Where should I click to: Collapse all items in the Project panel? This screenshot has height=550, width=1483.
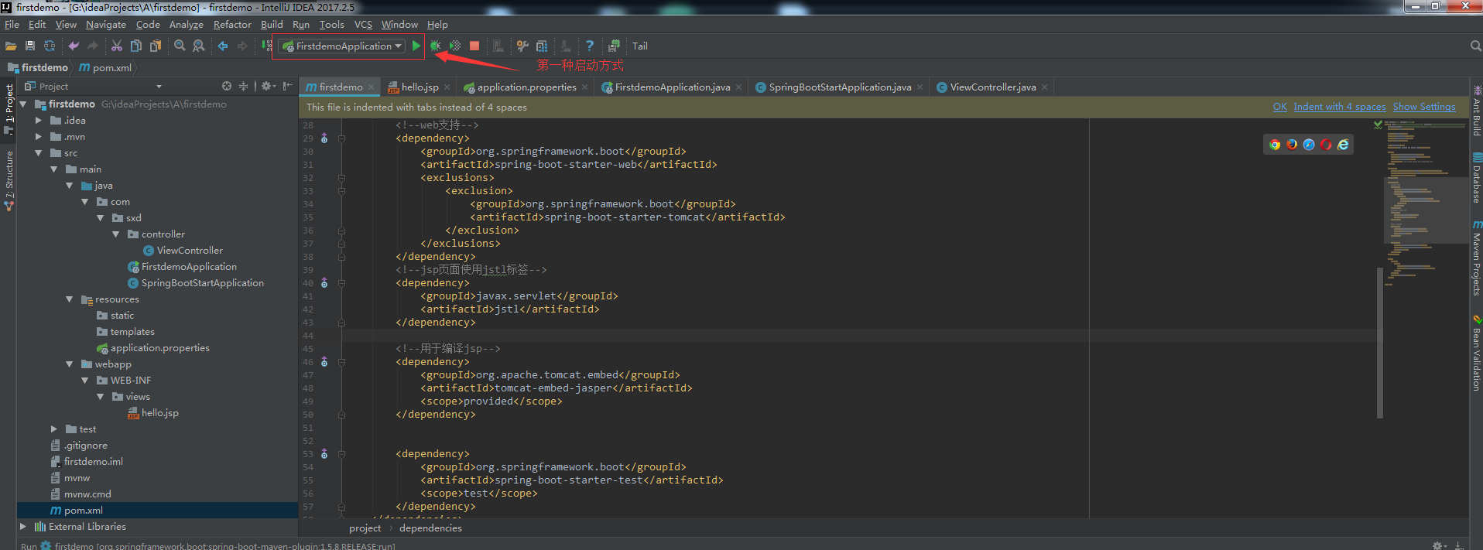coord(243,87)
